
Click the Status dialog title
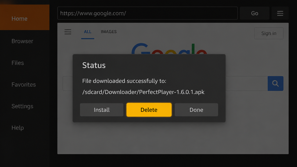[x=94, y=65]
